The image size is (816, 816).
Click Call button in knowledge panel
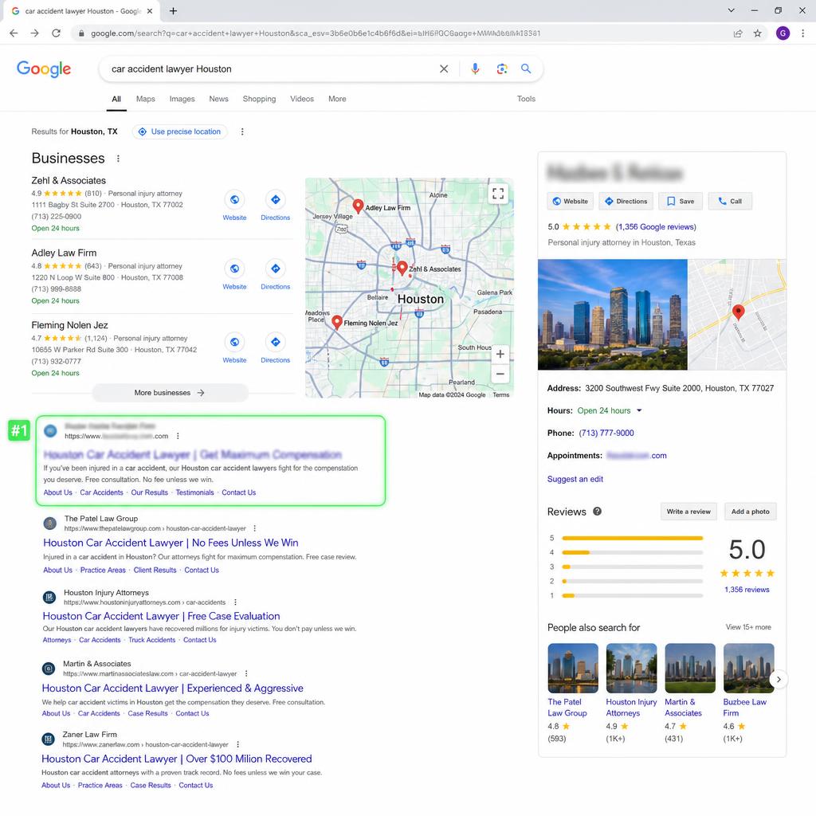tap(730, 202)
